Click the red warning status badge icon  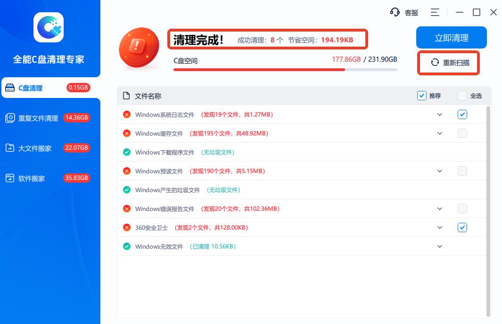tap(138, 47)
